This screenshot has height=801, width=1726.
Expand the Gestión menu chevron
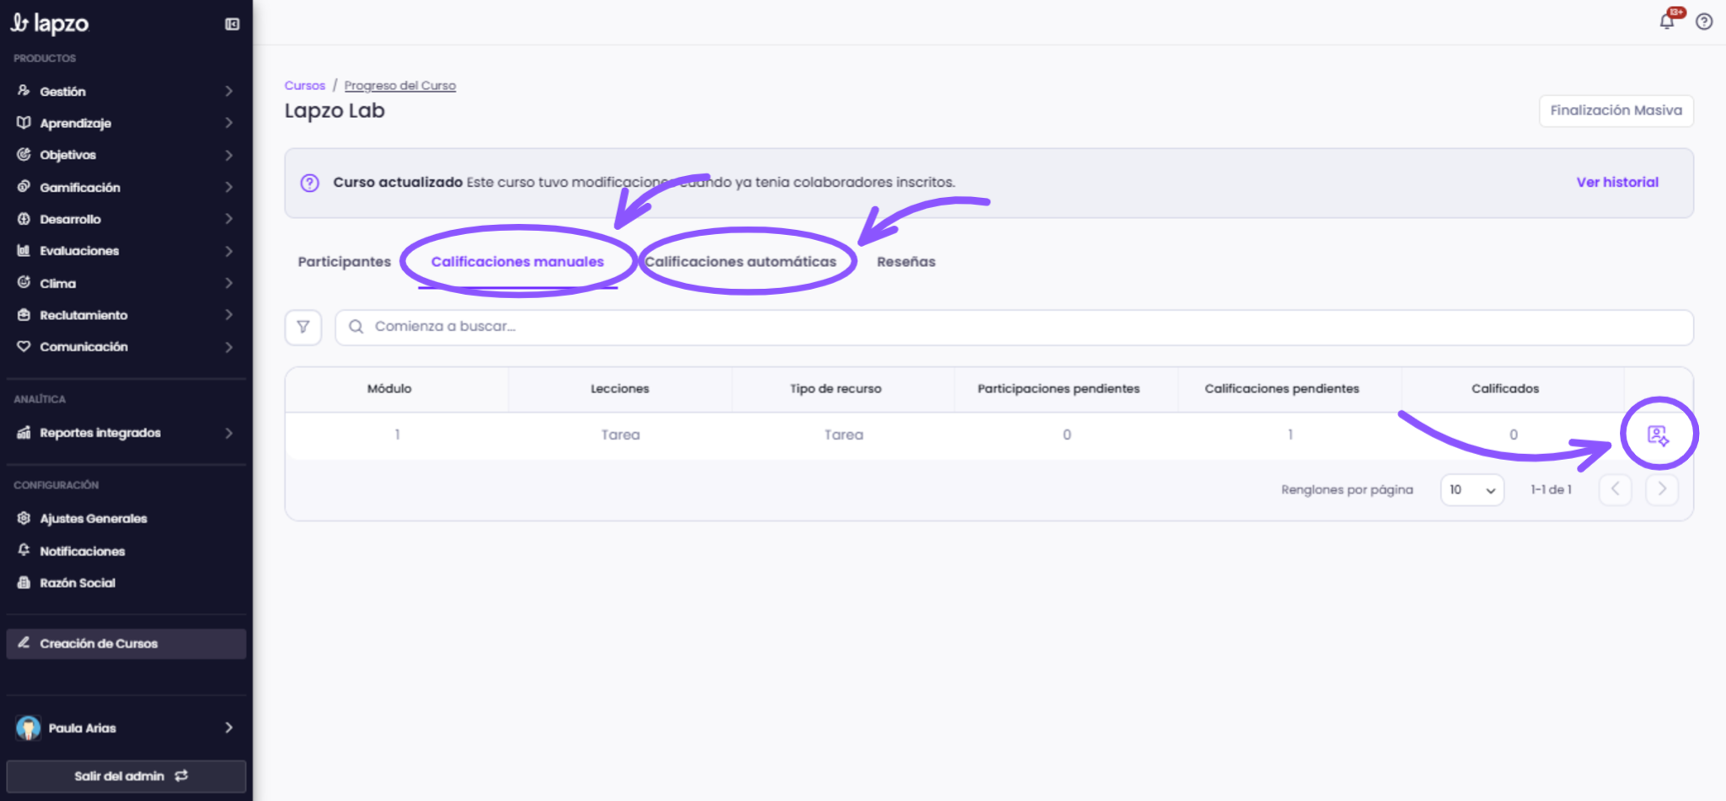(228, 91)
